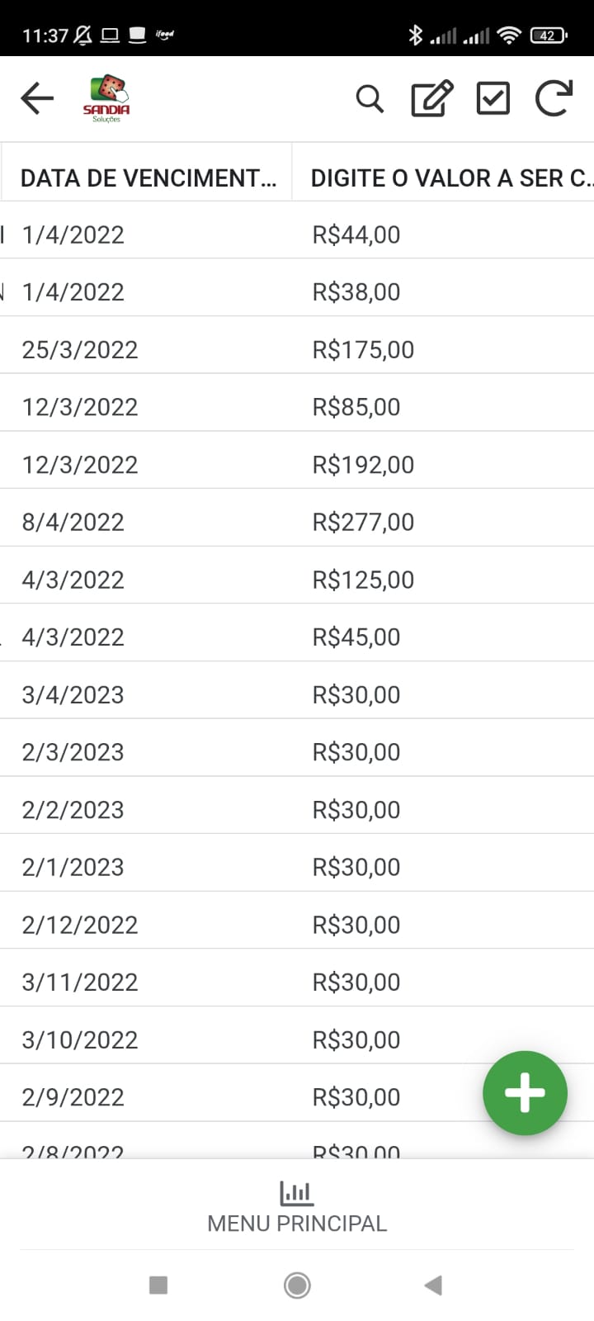Open the row dated 8/4/2022
Image resolution: width=594 pixels, height=1321 pixels.
tap(73, 522)
